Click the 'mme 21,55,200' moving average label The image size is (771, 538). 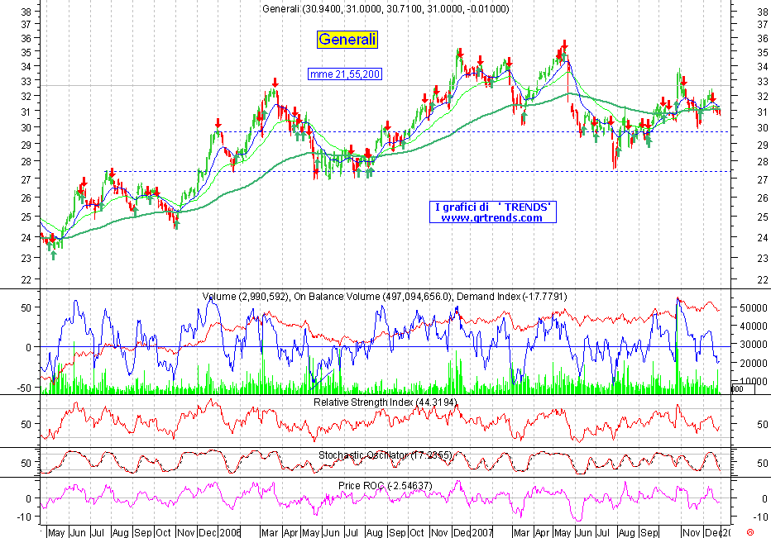point(345,74)
